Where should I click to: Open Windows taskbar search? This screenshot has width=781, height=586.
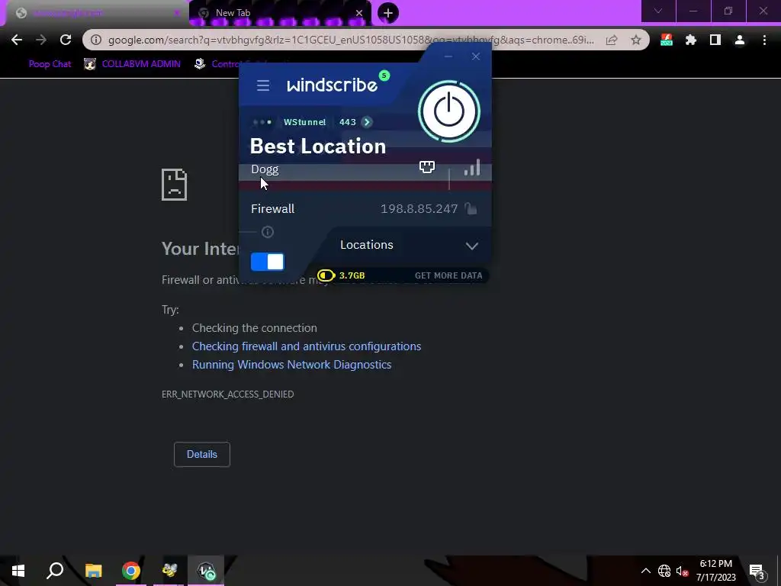(x=55, y=571)
